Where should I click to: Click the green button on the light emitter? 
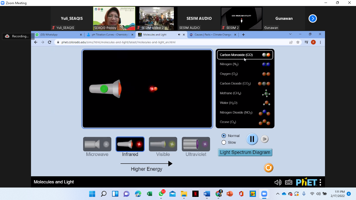click(104, 89)
